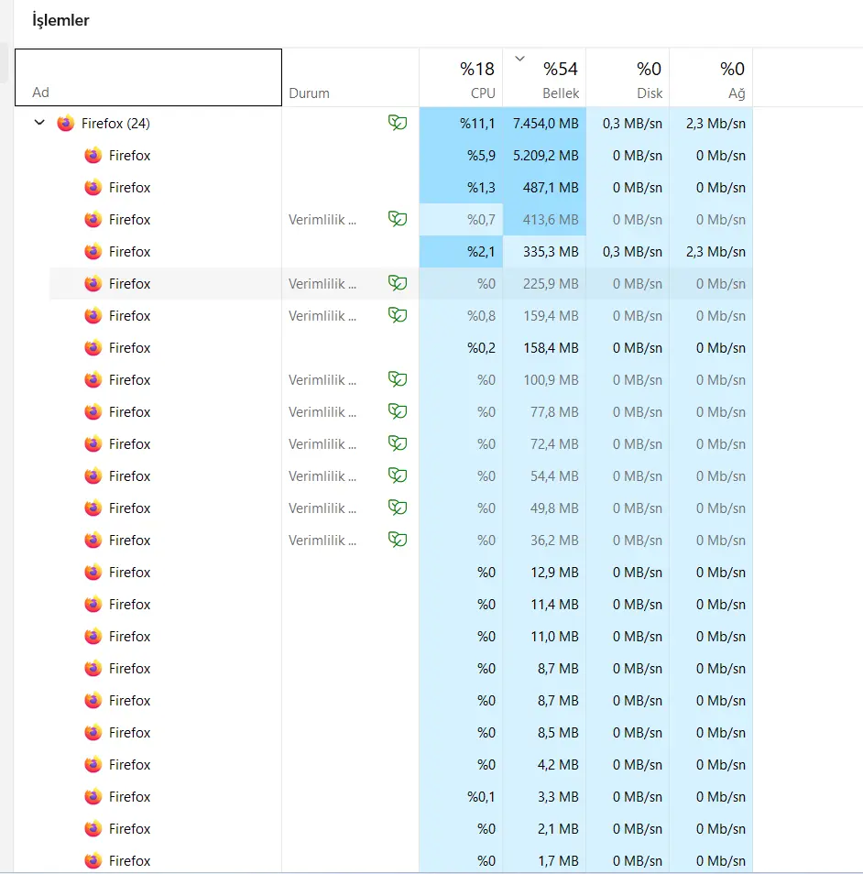The image size is (863, 874).
Task: Click the %5,9 CPU value
Action: click(x=481, y=156)
